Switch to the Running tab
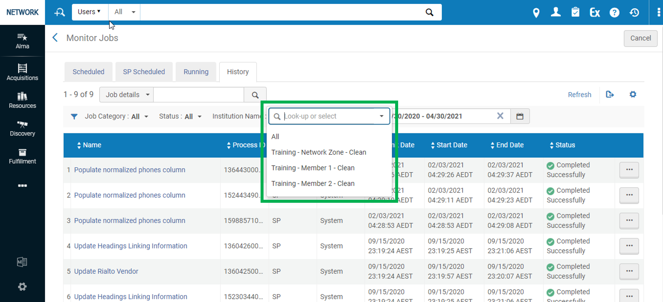This screenshot has width=663, height=302. coord(196,72)
